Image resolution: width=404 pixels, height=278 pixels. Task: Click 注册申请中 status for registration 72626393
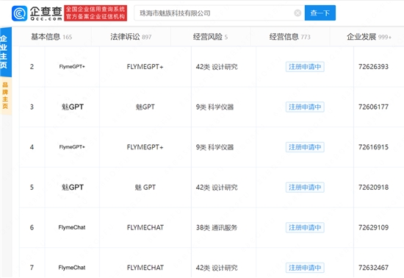click(x=305, y=67)
